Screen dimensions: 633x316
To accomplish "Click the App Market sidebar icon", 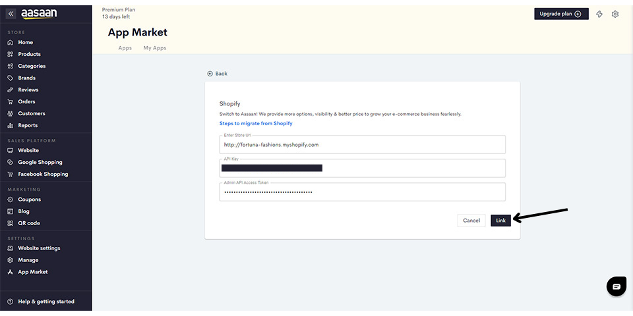I will pos(11,272).
